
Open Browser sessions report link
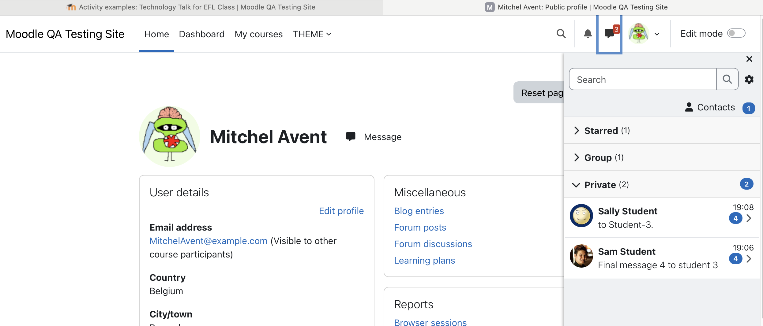(430, 322)
